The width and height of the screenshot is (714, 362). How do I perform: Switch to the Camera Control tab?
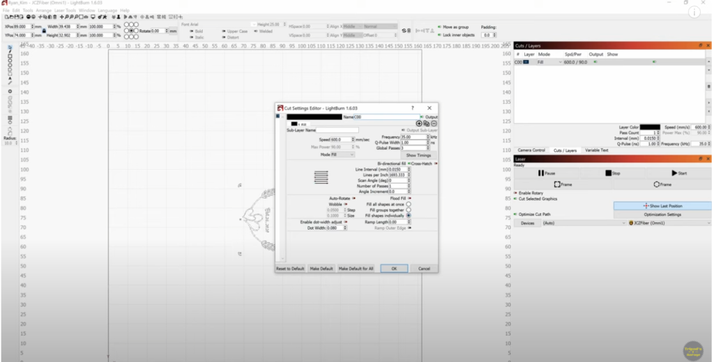[x=531, y=150]
